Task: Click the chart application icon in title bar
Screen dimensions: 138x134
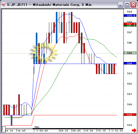Action: 4,4
